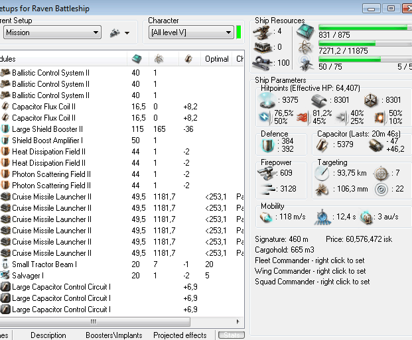412x340 pixels.
Task: Click the armor hitpoints icon
Action: (x=319, y=100)
